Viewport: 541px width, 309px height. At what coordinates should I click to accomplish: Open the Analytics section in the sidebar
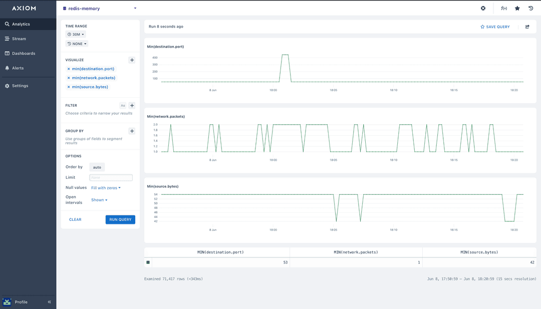[x=20, y=23]
